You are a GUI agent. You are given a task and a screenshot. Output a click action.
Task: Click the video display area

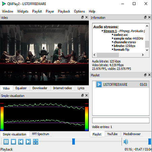[x=44, y=53]
